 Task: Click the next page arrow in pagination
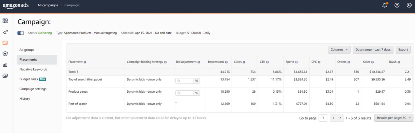[340, 118]
